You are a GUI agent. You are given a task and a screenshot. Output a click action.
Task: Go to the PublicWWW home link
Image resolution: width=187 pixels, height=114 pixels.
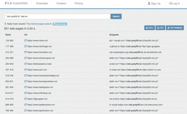pos(20,3)
